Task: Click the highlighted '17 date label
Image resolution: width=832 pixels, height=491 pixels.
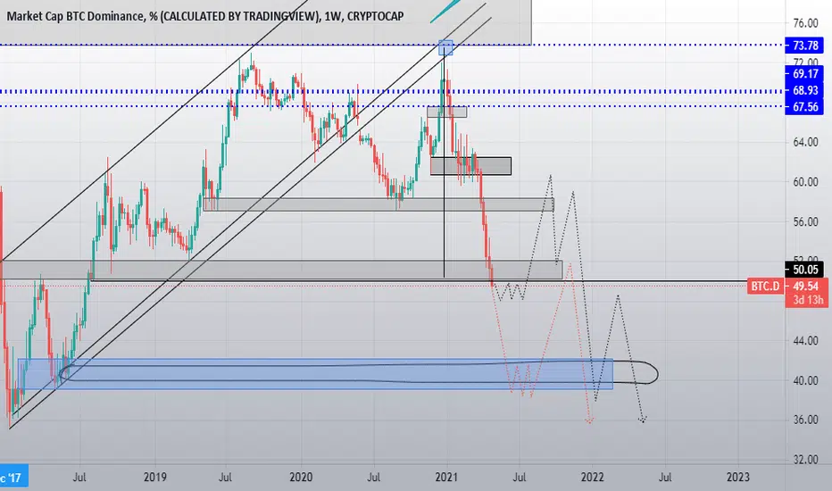Action: pyautogui.click(x=13, y=478)
